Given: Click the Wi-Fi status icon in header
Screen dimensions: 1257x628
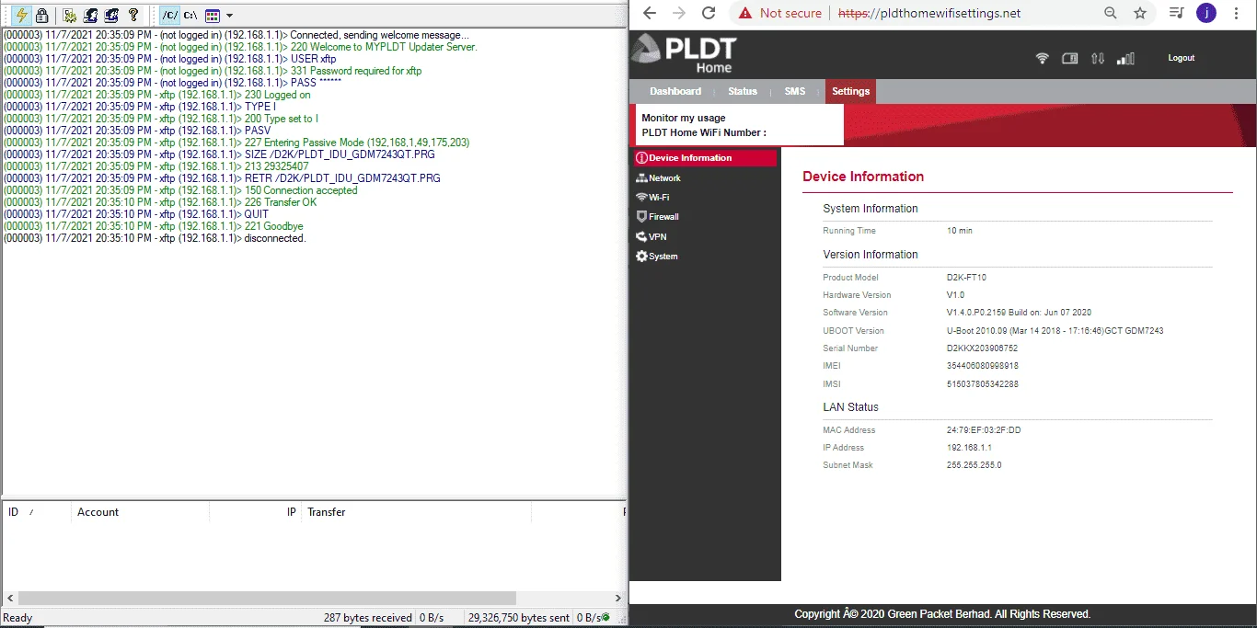Looking at the screenshot, I should point(1042,58).
